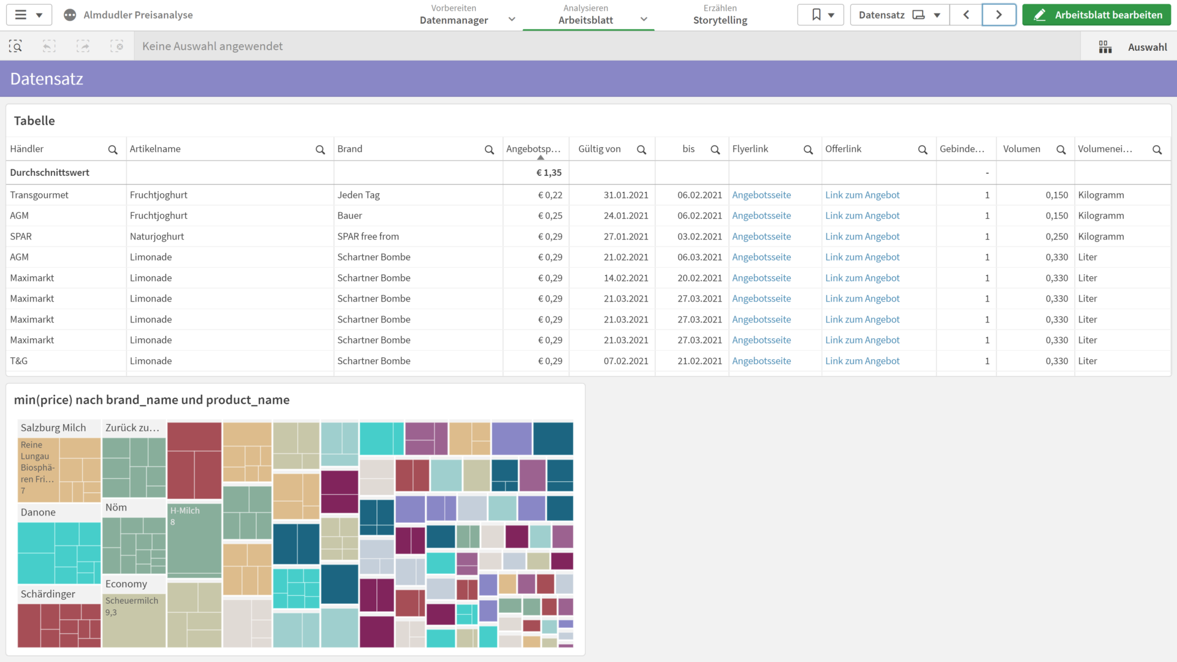1177x662 pixels.
Task: Select the H-Milch treemap tile
Action: 194,539
